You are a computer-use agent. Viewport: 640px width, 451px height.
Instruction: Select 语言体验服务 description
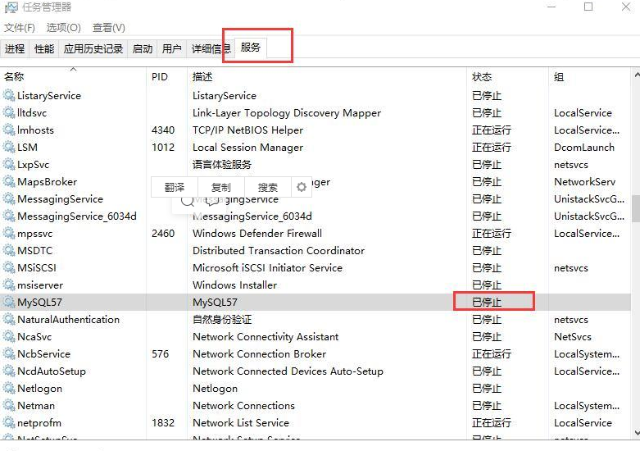pyautogui.click(x=221, y=165)
